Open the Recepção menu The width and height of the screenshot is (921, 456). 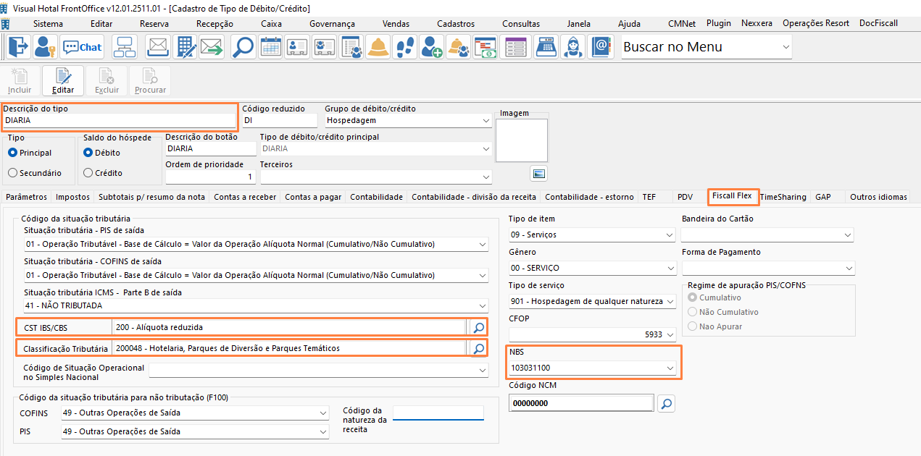click(214, 23)
